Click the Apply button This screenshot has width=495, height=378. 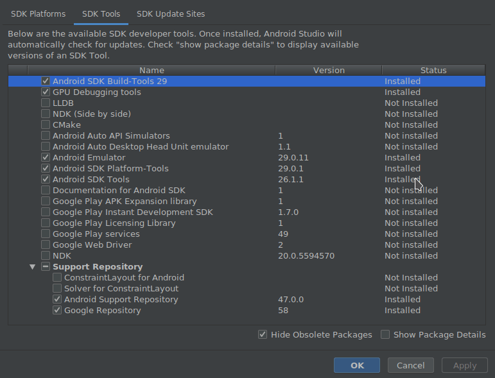[x=465, y=365]
